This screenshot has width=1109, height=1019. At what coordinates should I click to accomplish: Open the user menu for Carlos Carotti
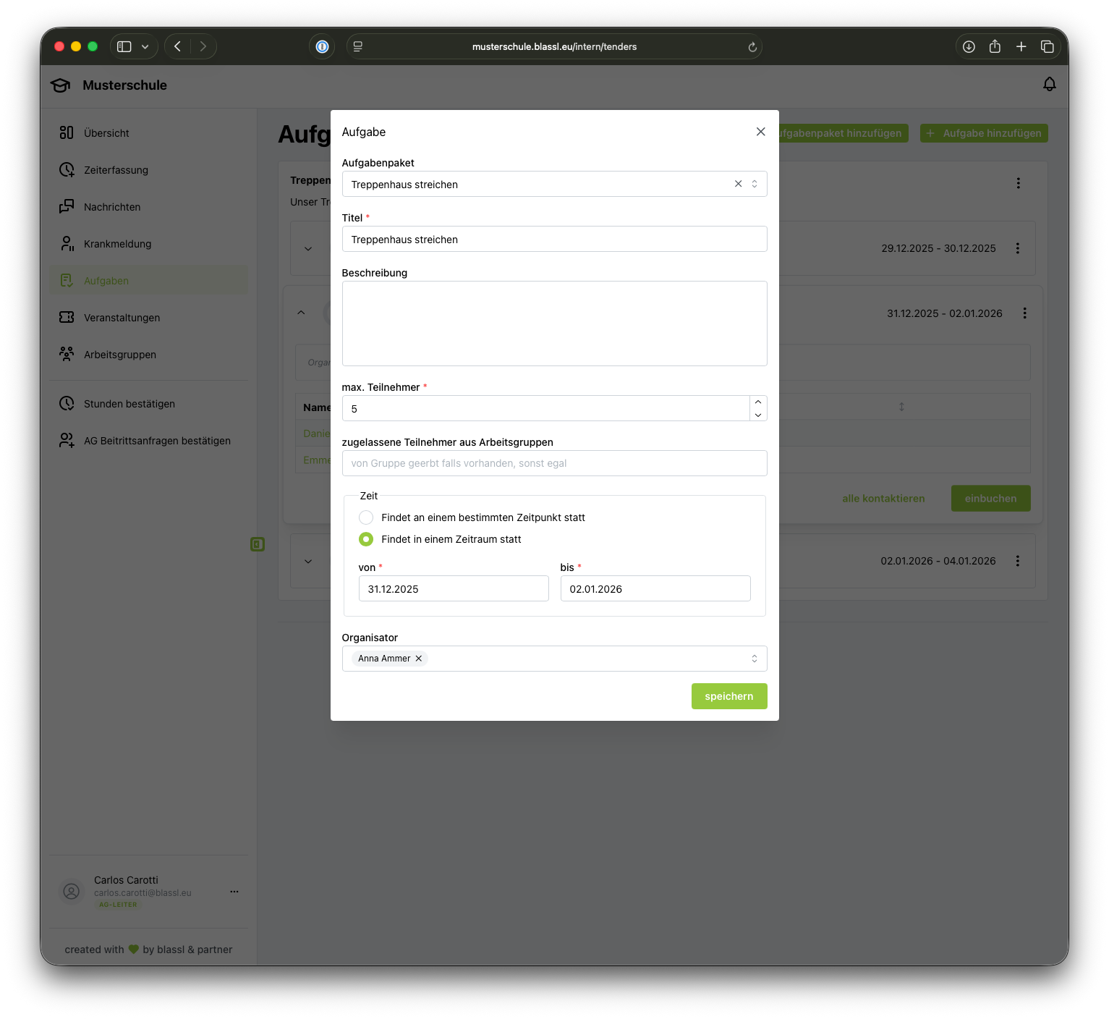tap(234, 892)
